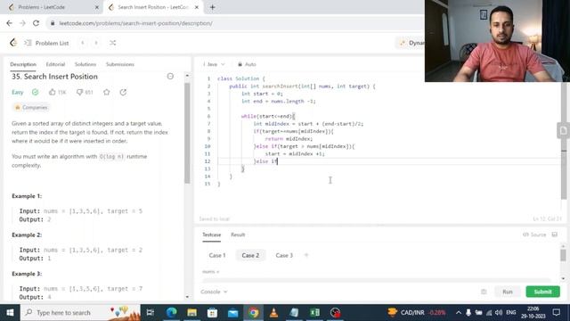570x321 pixels.
Task: Click the Run button
Action: pyautogui.click(x=508, y=292)
